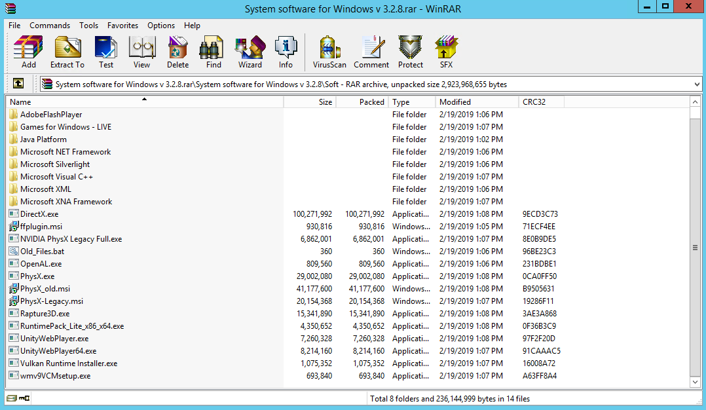Select the Microsoft XML folder icon

point(14,189)
